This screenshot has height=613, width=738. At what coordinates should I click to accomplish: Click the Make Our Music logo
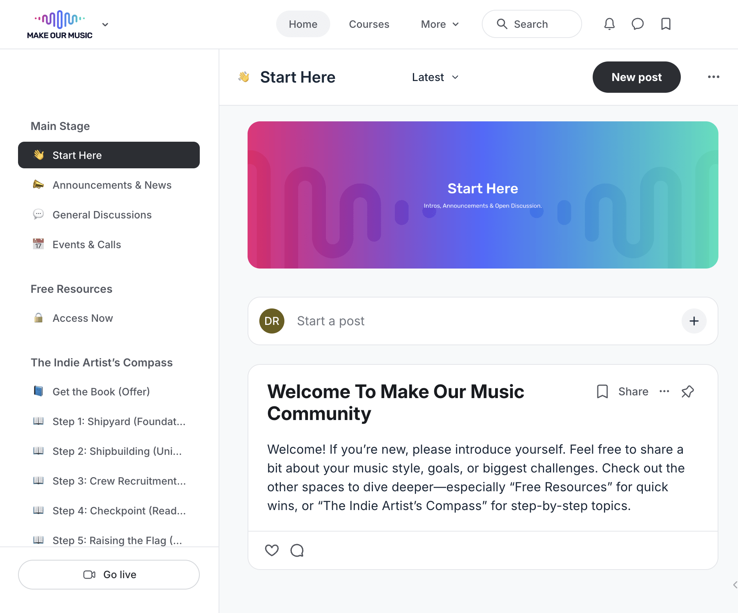60,24
